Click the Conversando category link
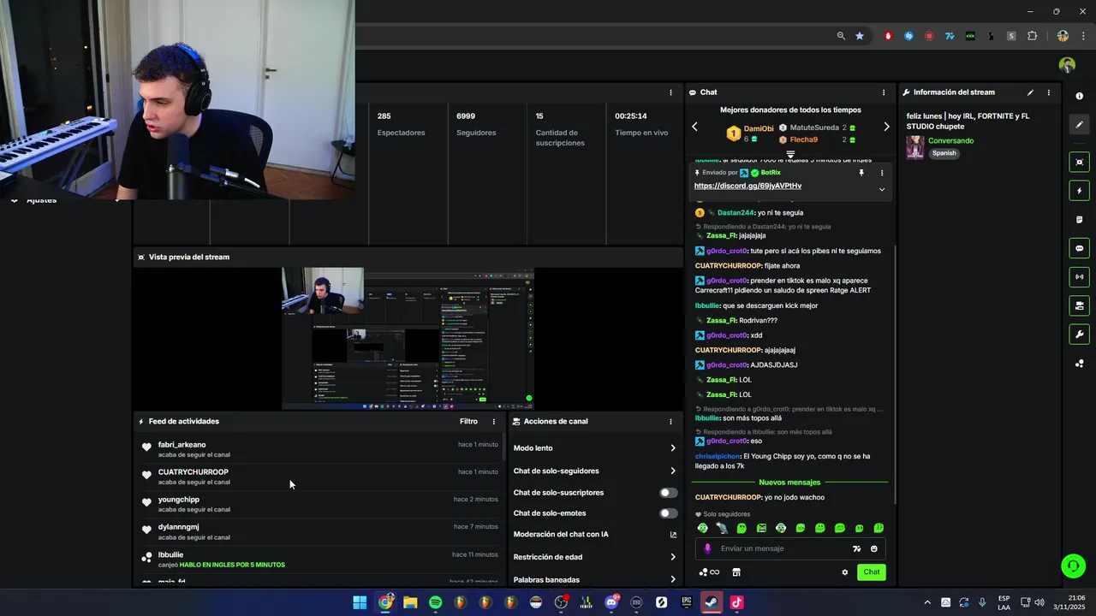The image size is (1096, 616). (950, 140)
